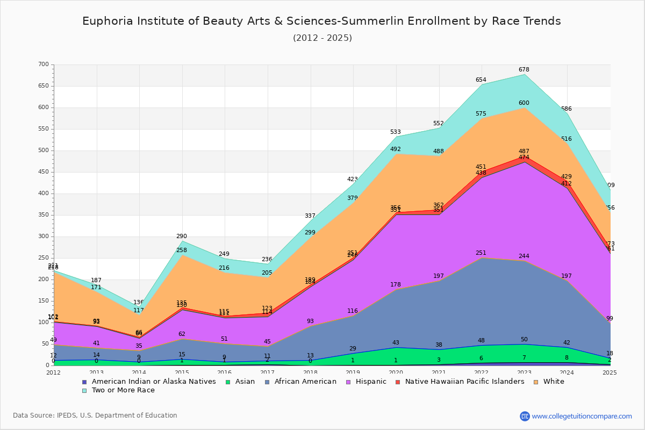
Task: Click the 2015 x-axis label
Action: tap(182, 372)
